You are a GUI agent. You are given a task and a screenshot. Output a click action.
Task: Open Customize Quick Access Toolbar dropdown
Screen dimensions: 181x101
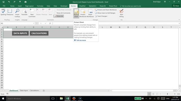click(31, 2)
